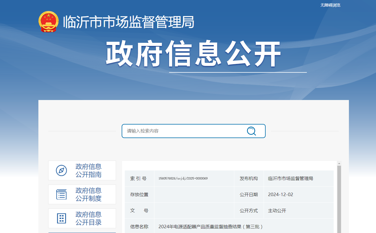Click the scrollbar up arrow in content panel
The height and width of the screenshot is (233, 376).
(x=339, y=163)
